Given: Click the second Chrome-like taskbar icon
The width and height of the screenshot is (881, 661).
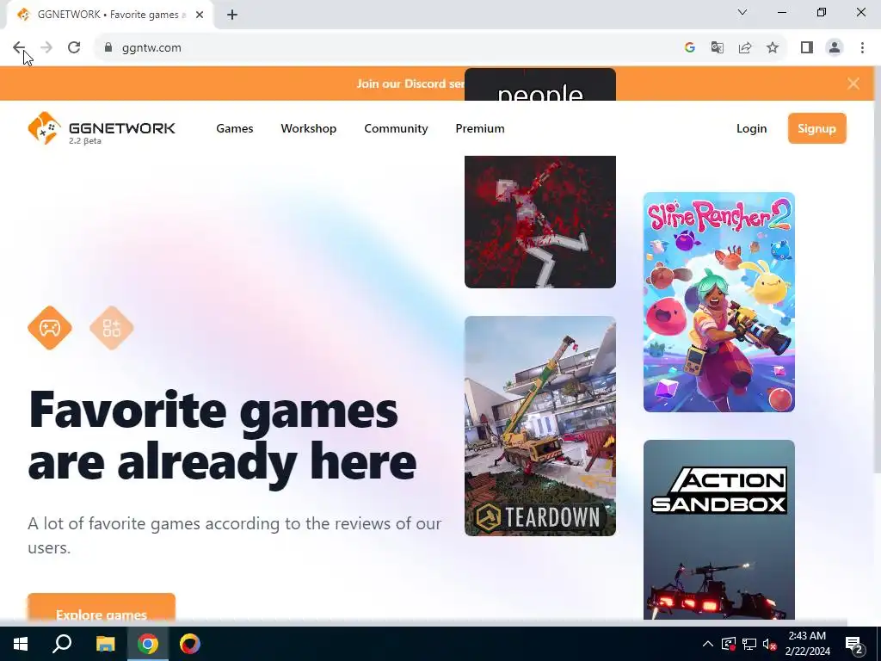Looking at the screenshot, I should pos(190,644).
